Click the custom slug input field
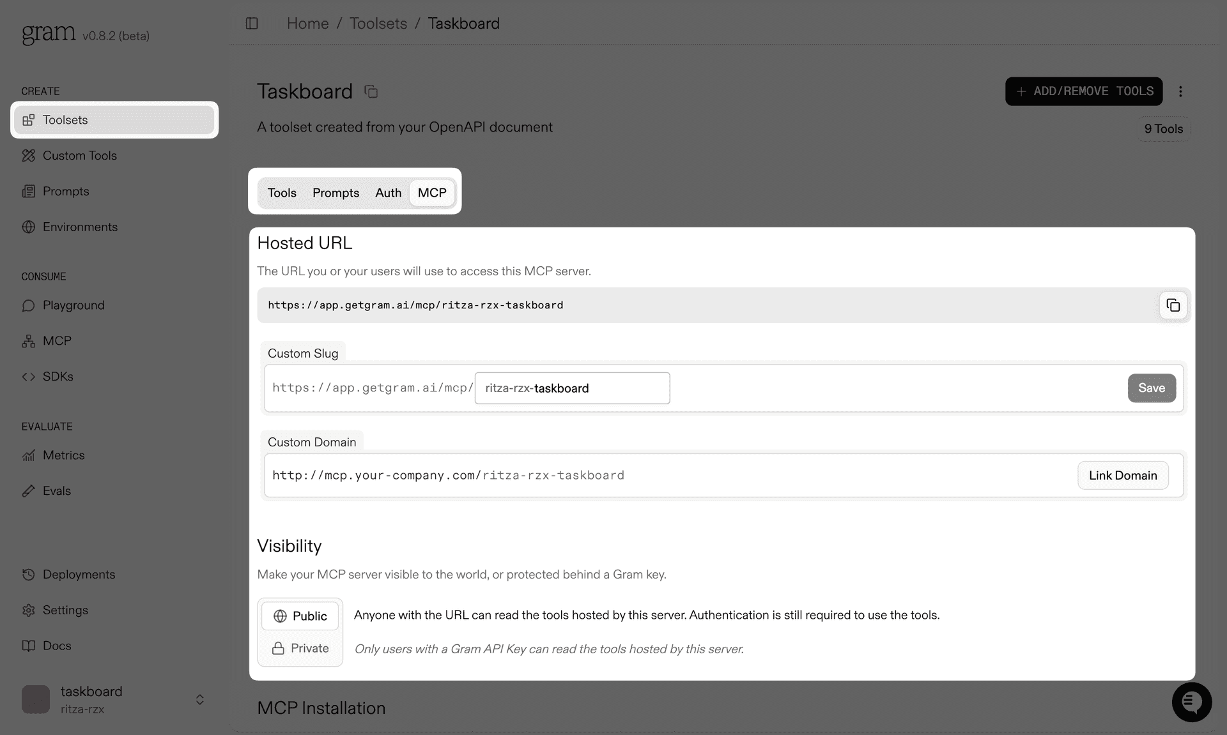The width and height of the screenshot is (1227, 735). tap(572, 388)
